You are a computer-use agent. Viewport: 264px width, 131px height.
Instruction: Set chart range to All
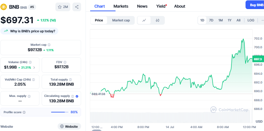point(238,20)
